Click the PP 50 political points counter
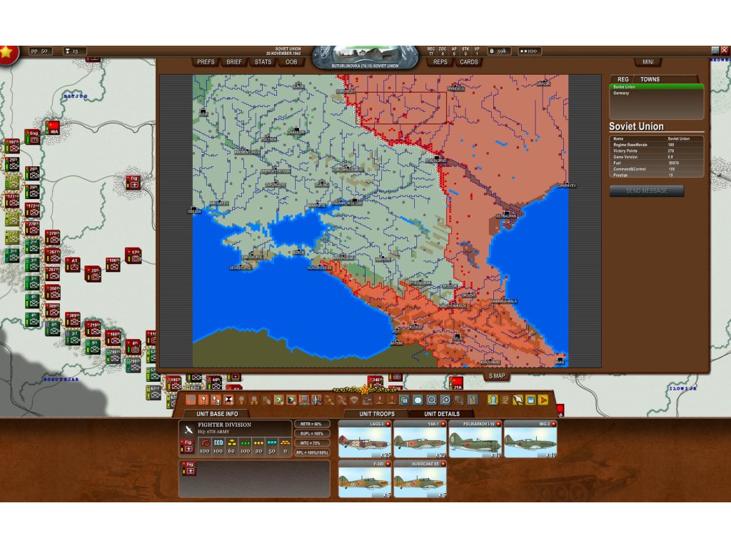731x548 pixels. point(40,51)
